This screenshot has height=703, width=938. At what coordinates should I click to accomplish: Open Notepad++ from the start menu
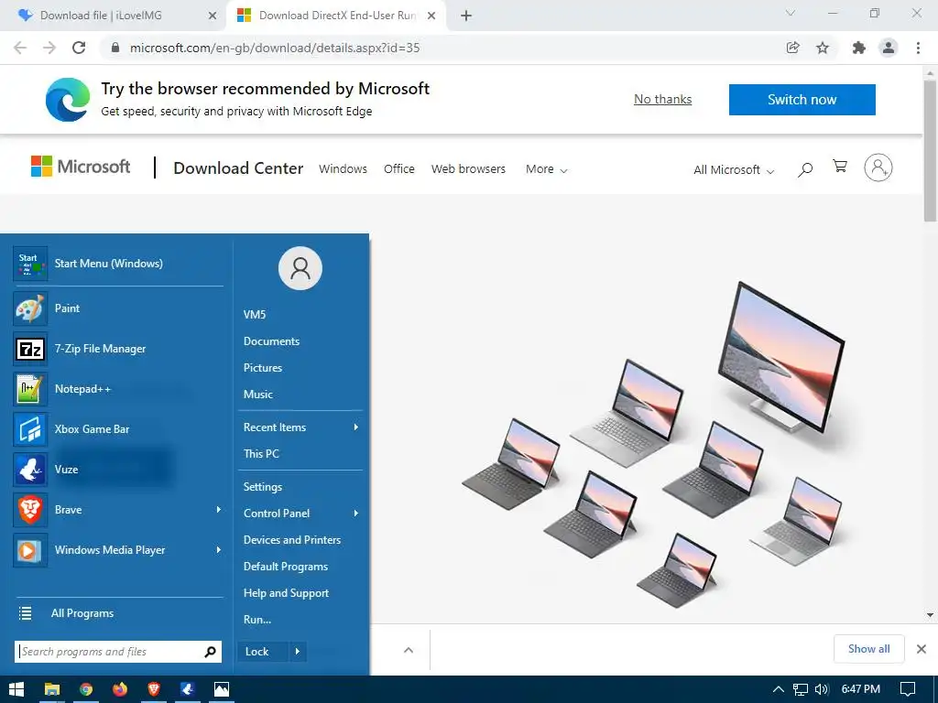click(118, 388)
